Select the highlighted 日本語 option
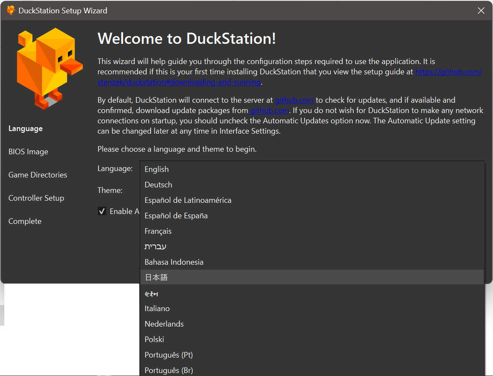This screenshot has width=493, height=376. coord(312,277)
